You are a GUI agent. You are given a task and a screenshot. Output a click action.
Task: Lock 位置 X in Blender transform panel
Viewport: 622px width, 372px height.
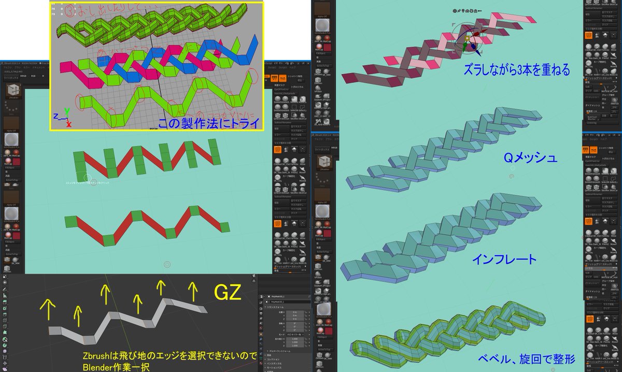(x=306, y=312)
